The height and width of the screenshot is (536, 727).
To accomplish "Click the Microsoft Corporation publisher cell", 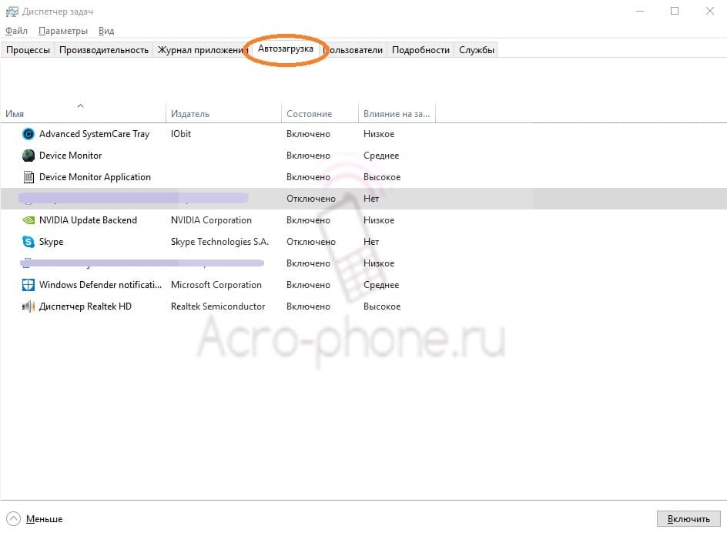I will tap(216, 285).
